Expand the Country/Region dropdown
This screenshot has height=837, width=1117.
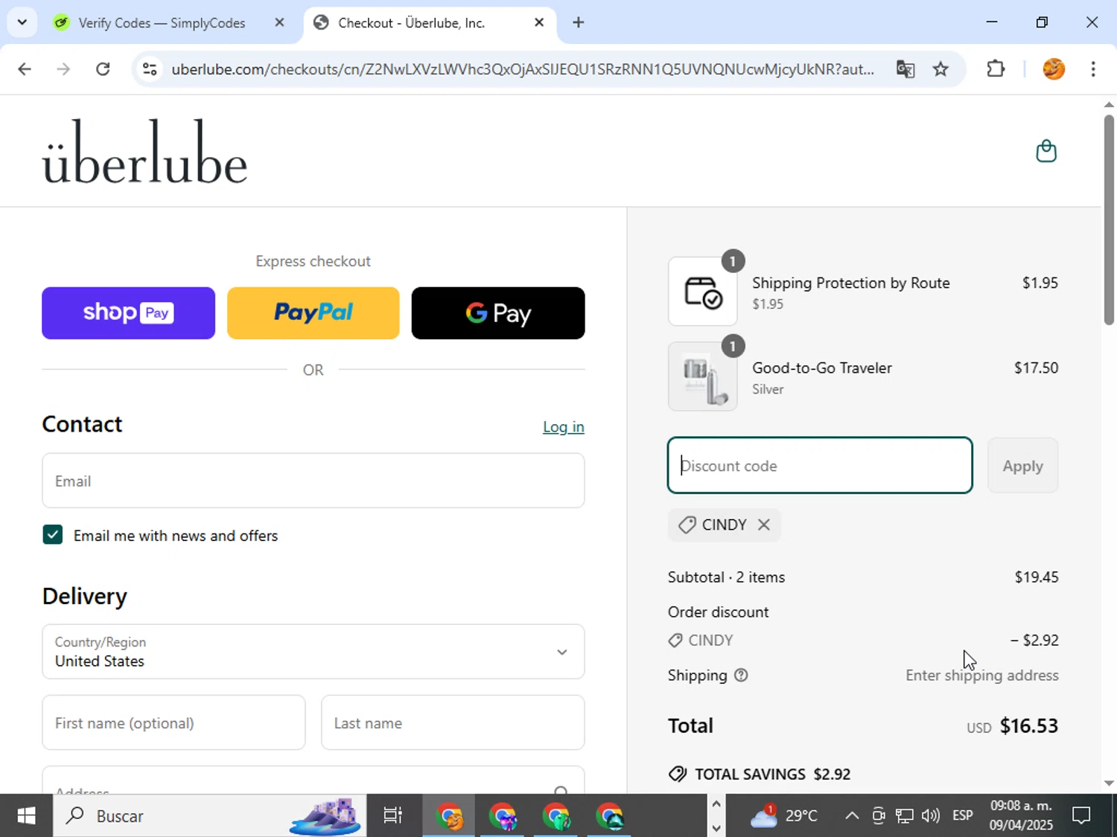(x=313, y=652)
